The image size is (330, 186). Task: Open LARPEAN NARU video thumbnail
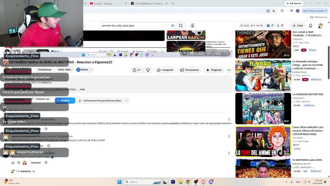(x=186, y=35)
